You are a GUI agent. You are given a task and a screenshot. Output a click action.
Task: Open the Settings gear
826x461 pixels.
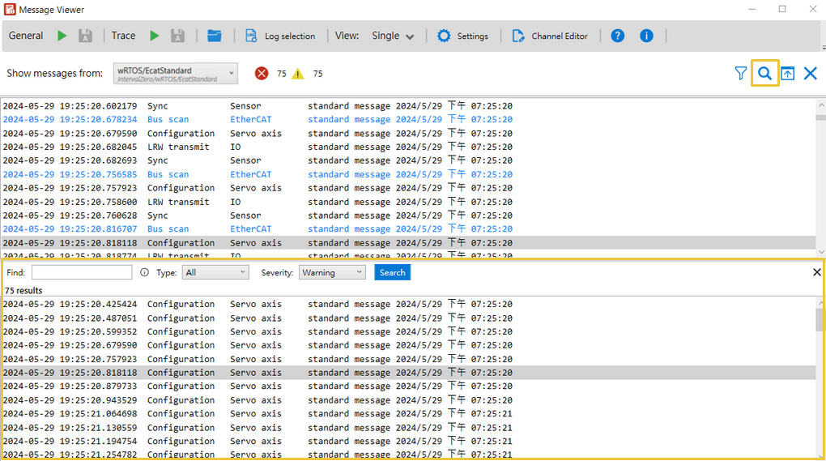462,36
